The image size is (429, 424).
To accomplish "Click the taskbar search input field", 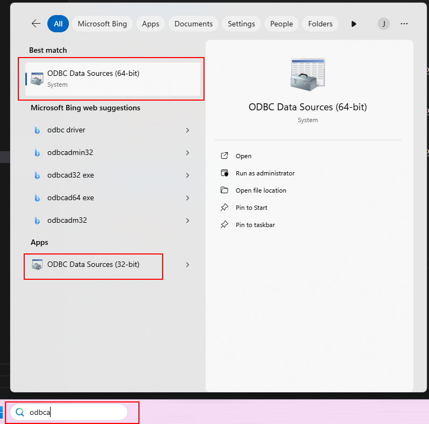I will coord(75,413).
